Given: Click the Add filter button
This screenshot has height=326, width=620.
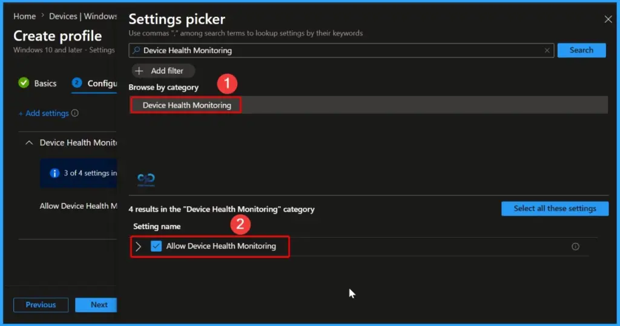Looking at the screenshot, I should (163, 71).
